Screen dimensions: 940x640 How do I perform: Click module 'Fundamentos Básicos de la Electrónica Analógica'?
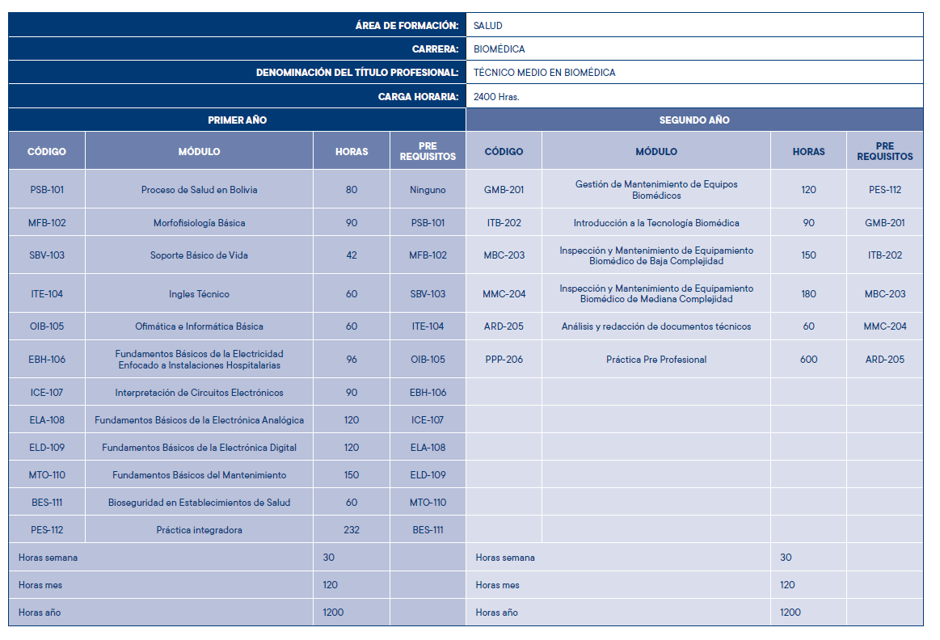click(199, 420)
